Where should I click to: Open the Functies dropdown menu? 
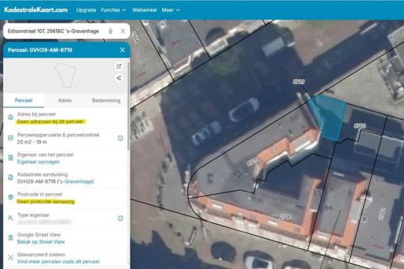click(x=113, y=11)
